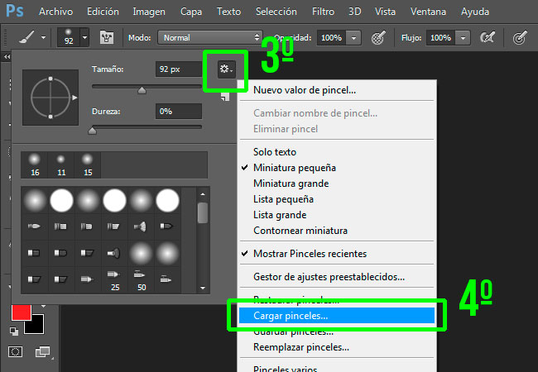Image resolution: width=538 pixels, height=372 pixels.
Task: Select first hard round brush preset
Action: click(61, 200)
